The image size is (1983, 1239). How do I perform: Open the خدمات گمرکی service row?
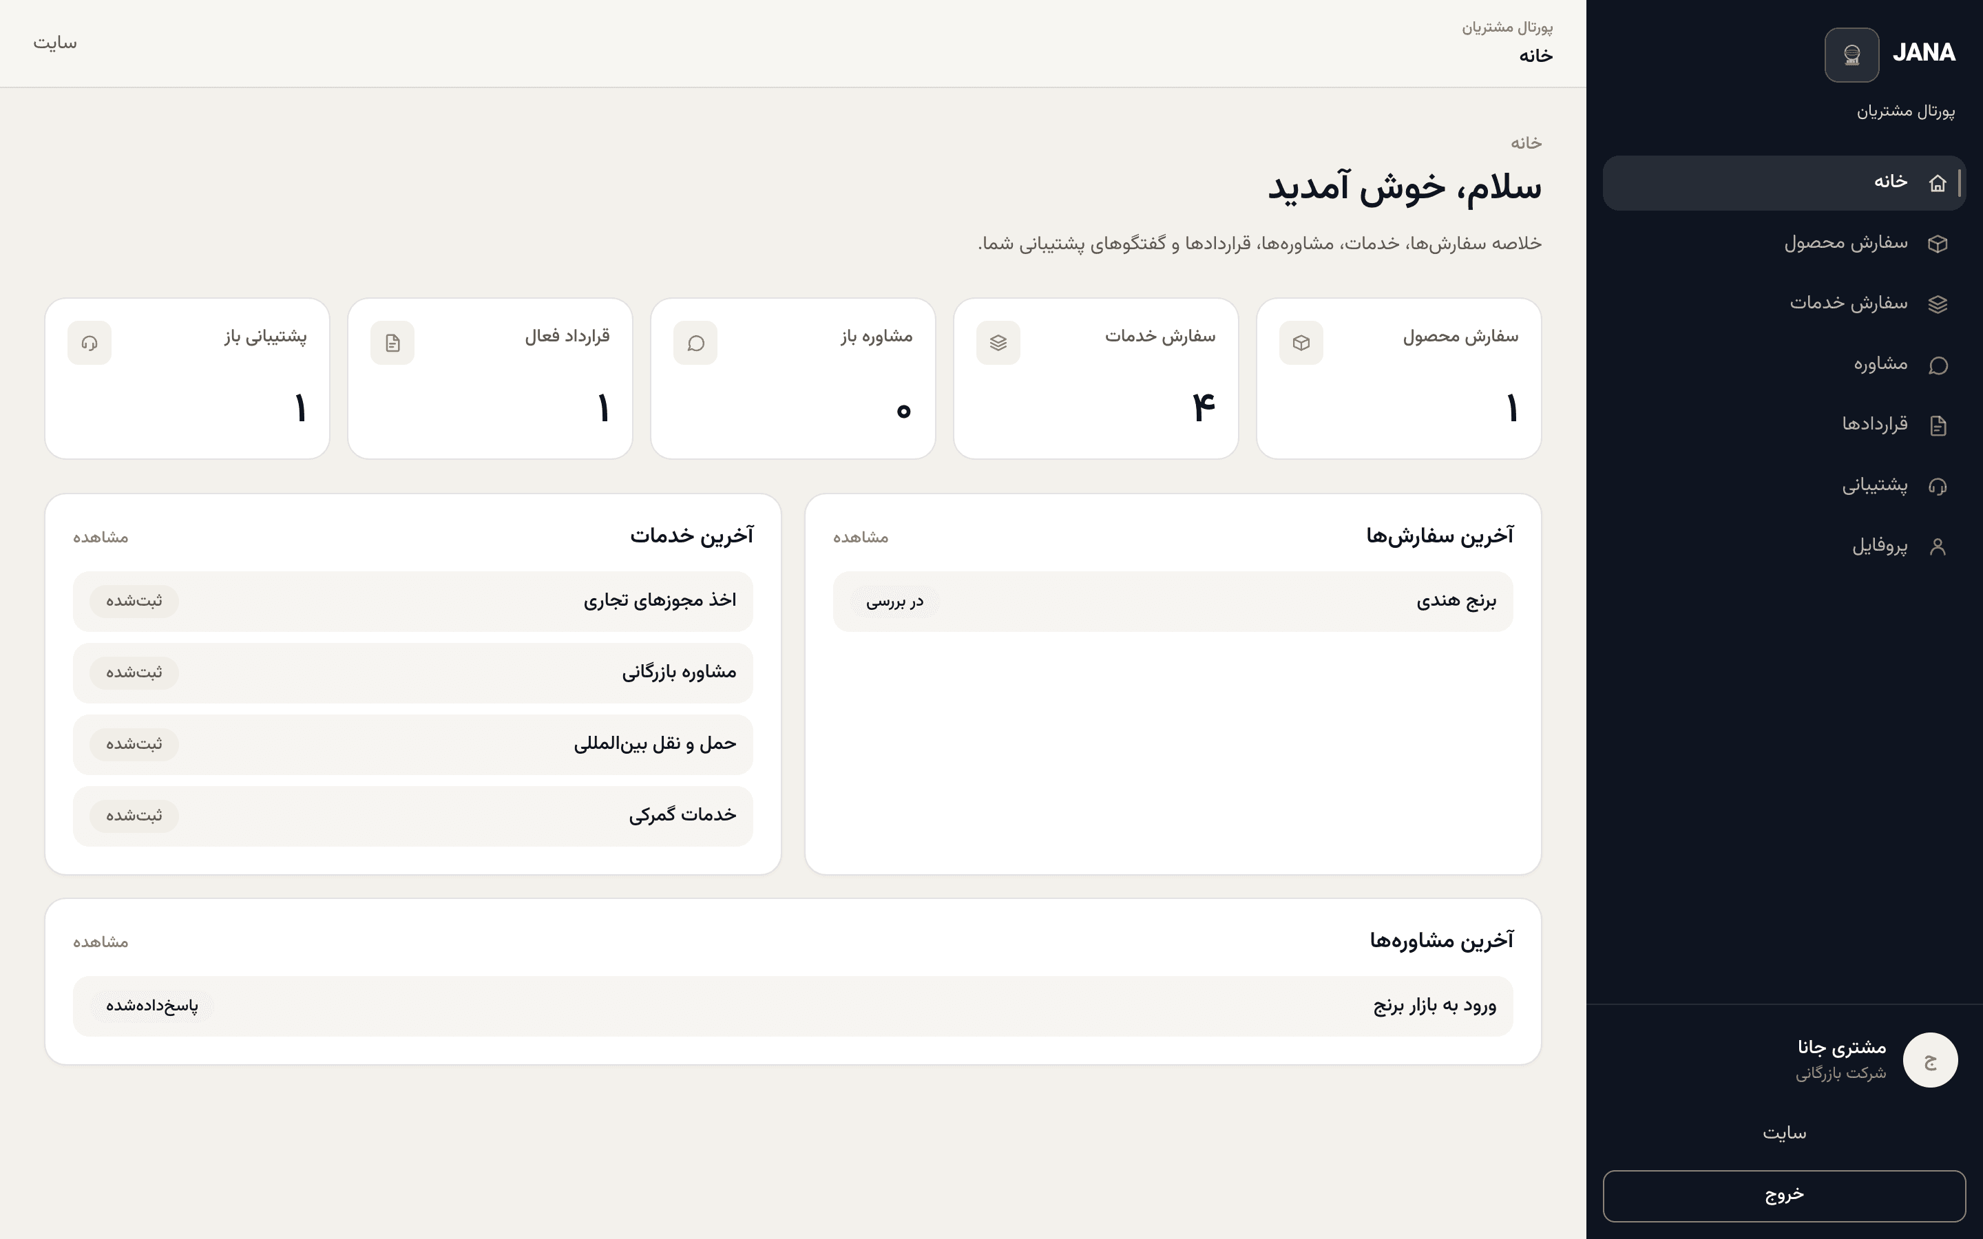(x=413, y=816)
